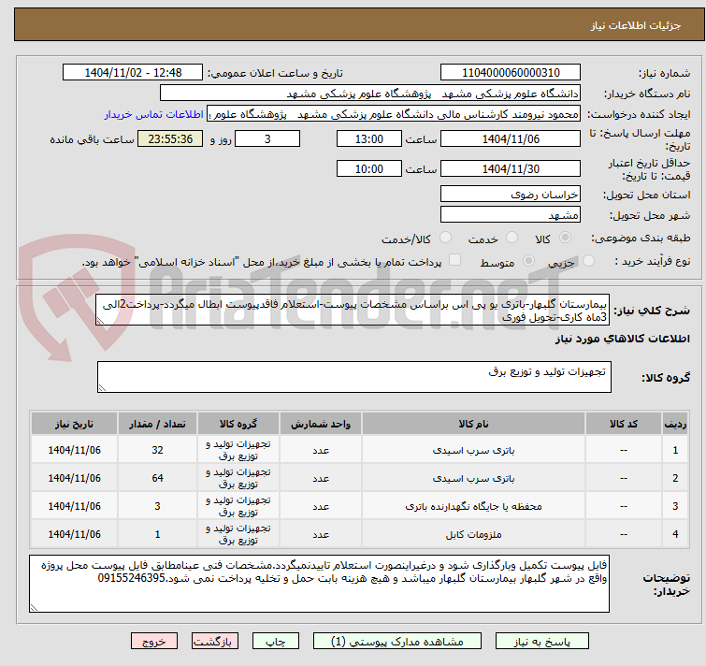Click the resize grip of buyer notes box
This screenshot has width=706, height=666.
point(35,607)
